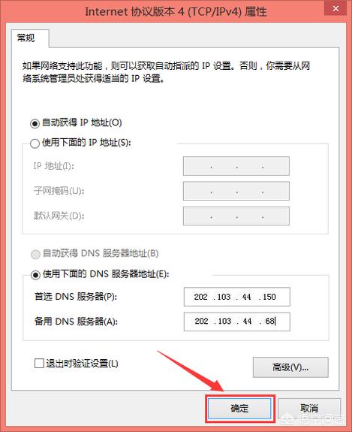Click second octet 103 of alternate DNS

224,322
